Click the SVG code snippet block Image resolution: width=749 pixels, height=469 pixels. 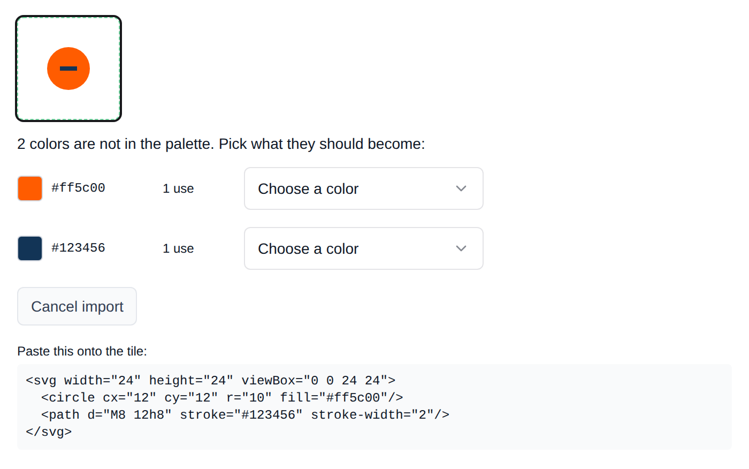374,406
